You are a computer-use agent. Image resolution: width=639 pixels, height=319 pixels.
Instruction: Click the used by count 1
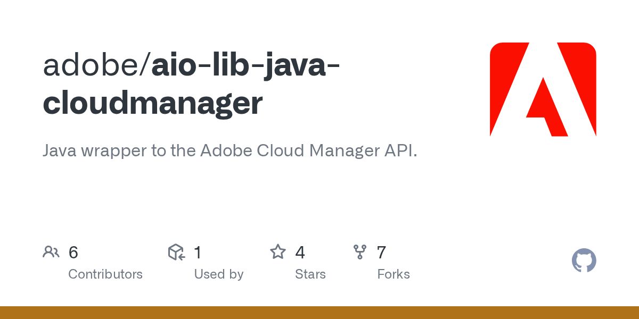click(x=198, y=253)
